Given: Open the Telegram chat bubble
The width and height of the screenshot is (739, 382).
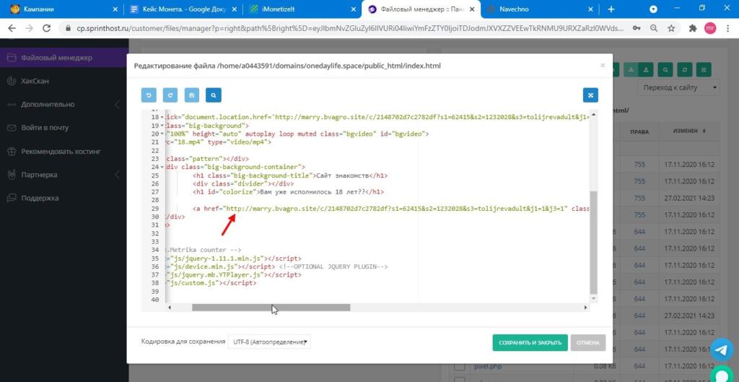Looking at the screenshot, I should (722, 350).
